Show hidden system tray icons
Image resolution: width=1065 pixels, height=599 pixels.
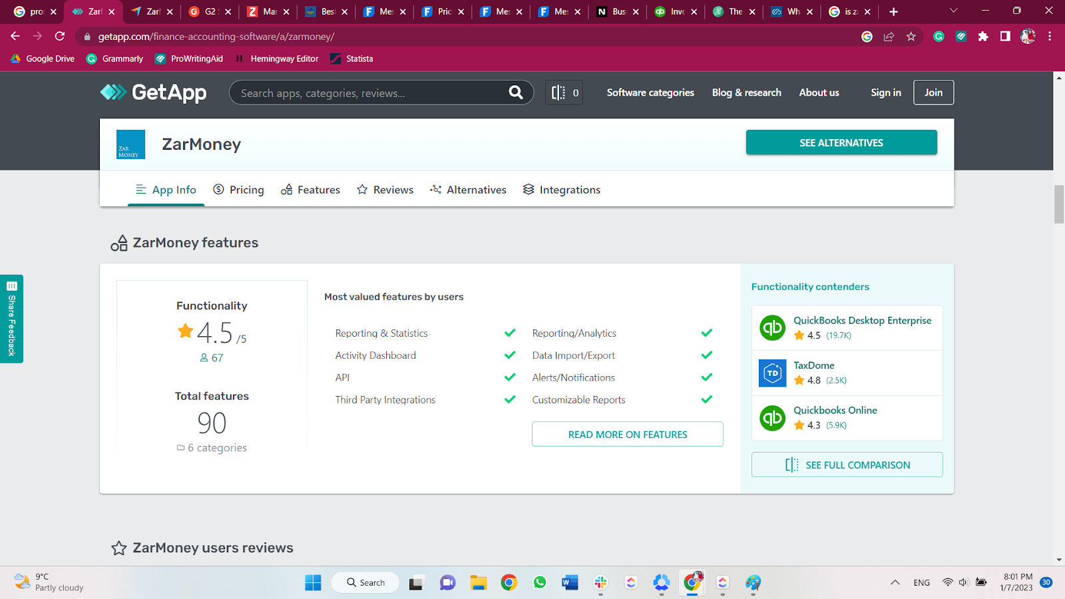[895, 582]
